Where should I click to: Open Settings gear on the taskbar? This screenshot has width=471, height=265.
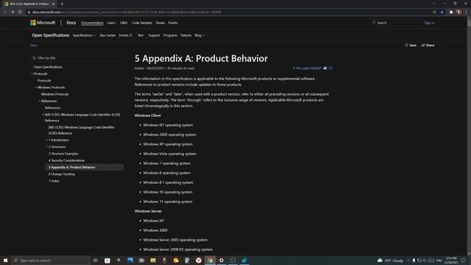(x=222, y=260)
